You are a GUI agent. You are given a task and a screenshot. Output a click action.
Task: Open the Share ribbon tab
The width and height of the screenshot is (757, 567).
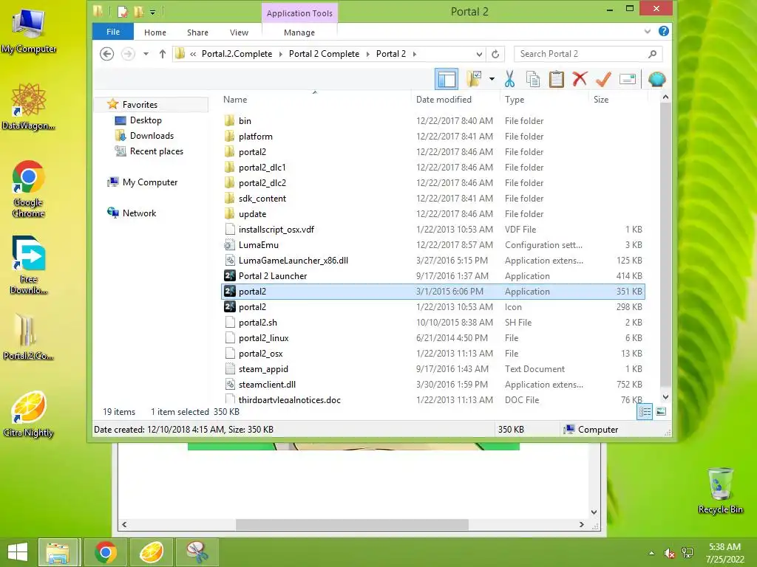[x=197, y=32]
